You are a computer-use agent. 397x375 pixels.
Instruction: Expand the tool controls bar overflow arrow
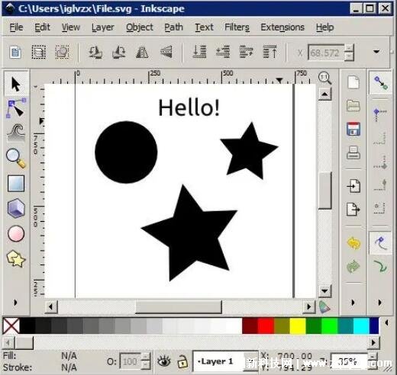click(376, 52)
